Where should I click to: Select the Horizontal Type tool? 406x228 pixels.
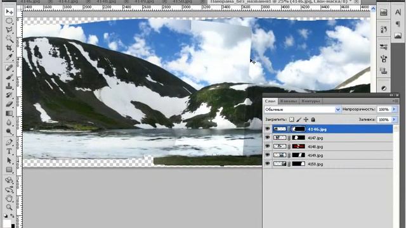click(x=9, y=151)
